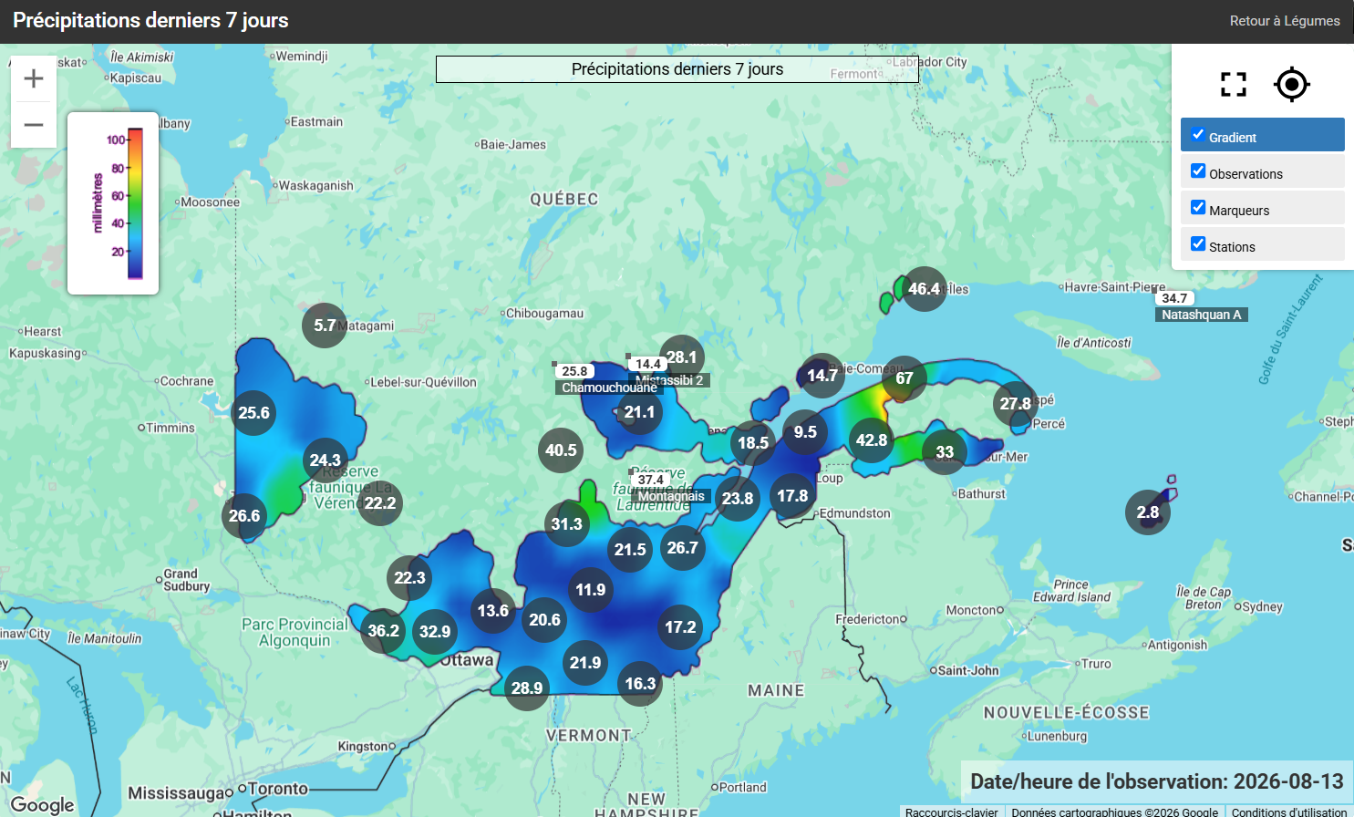Go back via Retour à Légumes
Screen dimensions: 1354x817
pyautogui.click(x=1285, y=21)
